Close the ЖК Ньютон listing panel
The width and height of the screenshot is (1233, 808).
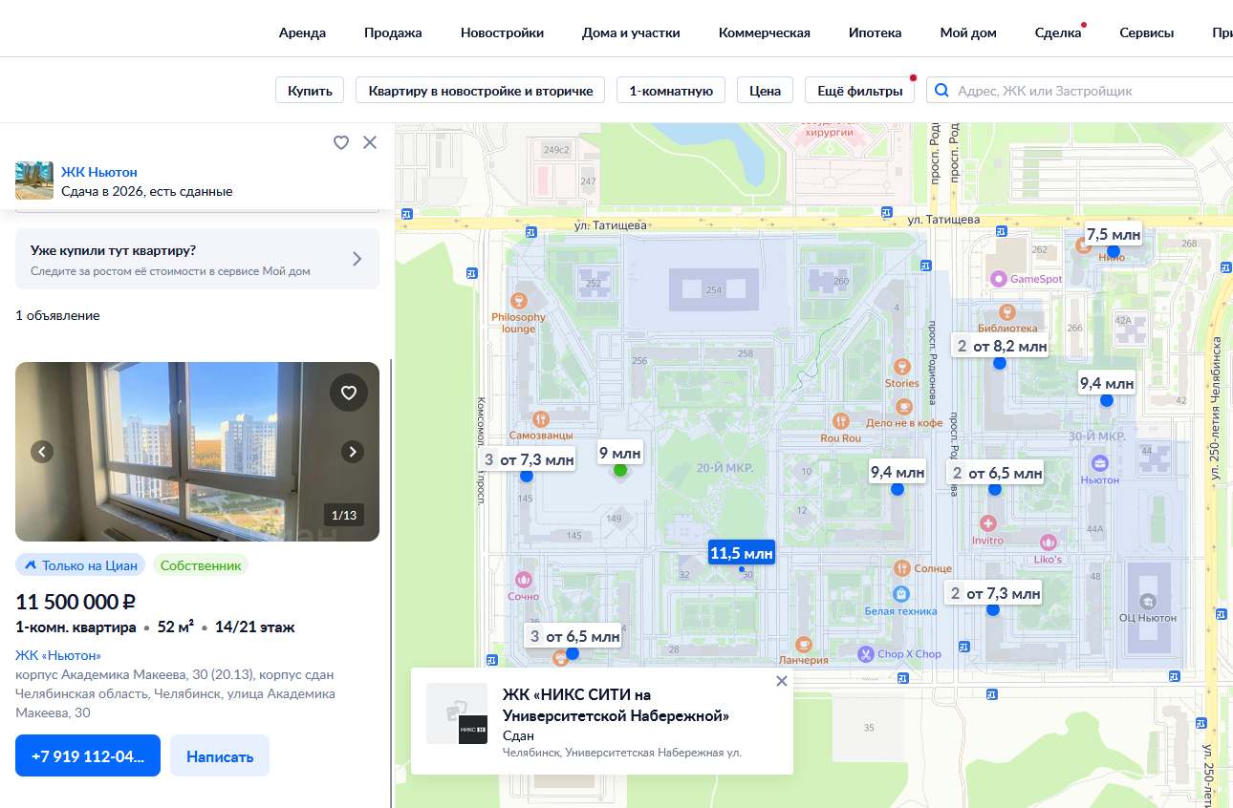[x=370, y=142]
